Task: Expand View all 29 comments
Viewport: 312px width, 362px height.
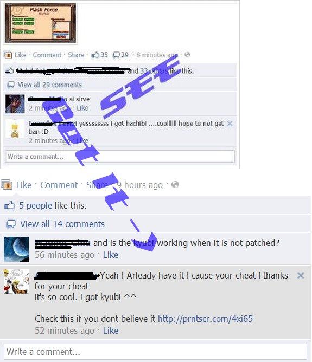Action: (x=50, y=85)
